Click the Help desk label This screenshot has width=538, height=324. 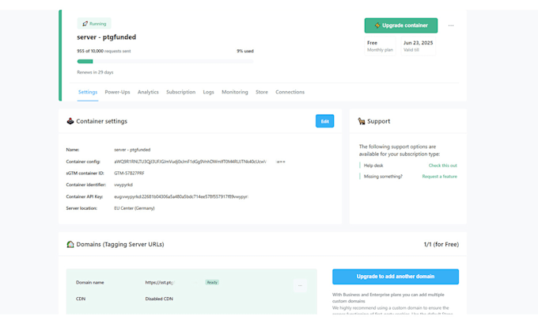point(373,166)
